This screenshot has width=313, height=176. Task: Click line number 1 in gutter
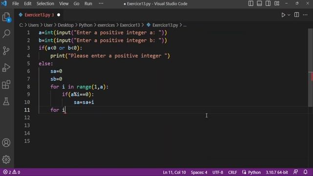tap(28, 33)
